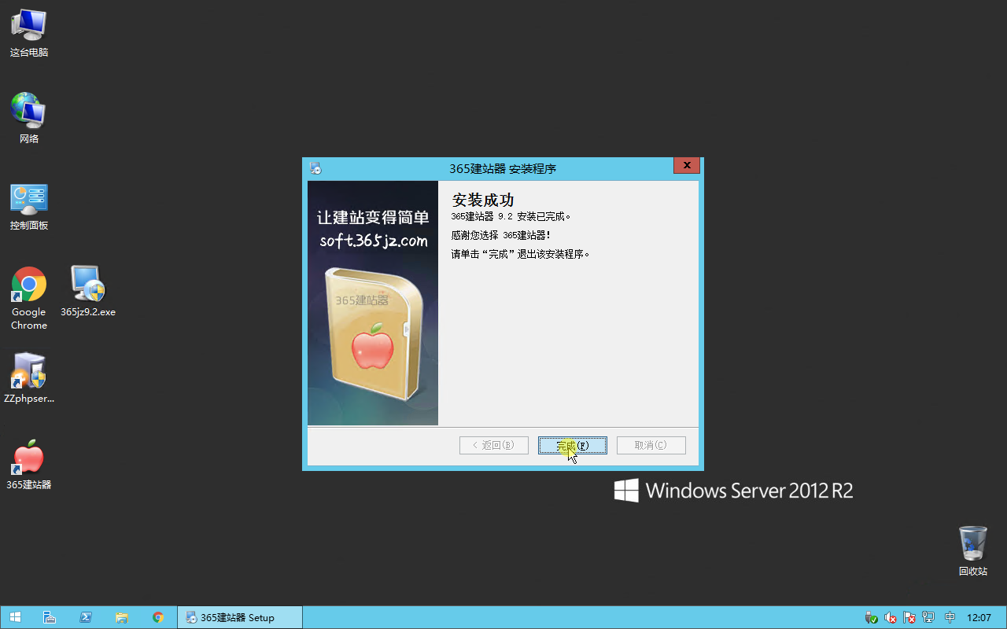This screenshot has width=1007, height=629.
Task: Select the 控制面板 desktop icon
Action: [29, 207]
